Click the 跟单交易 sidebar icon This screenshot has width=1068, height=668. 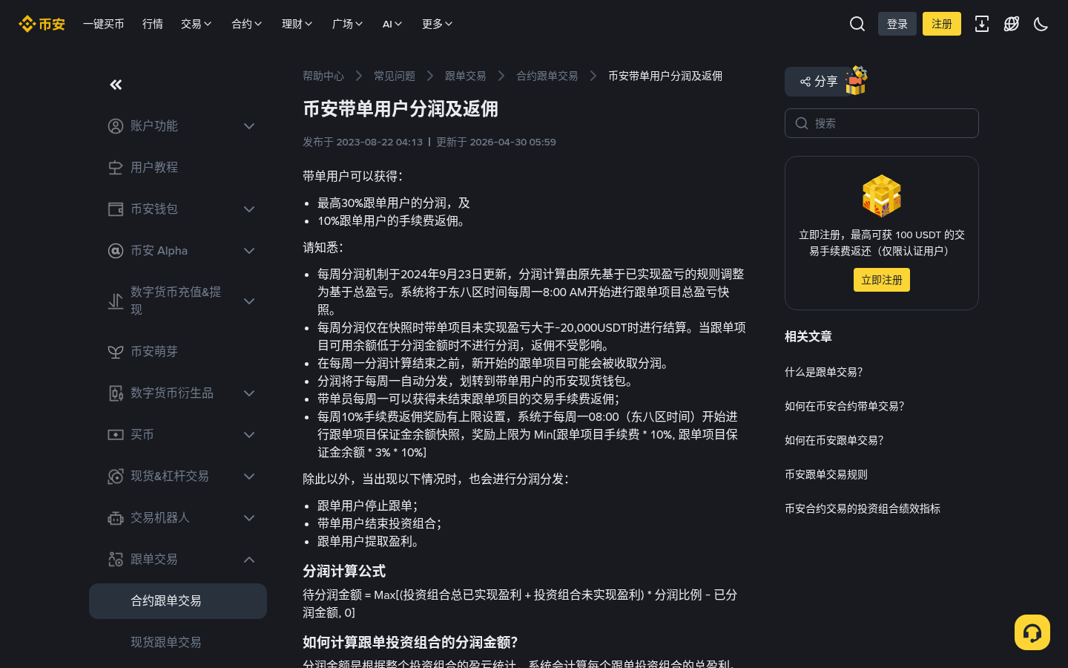(116, 560)
